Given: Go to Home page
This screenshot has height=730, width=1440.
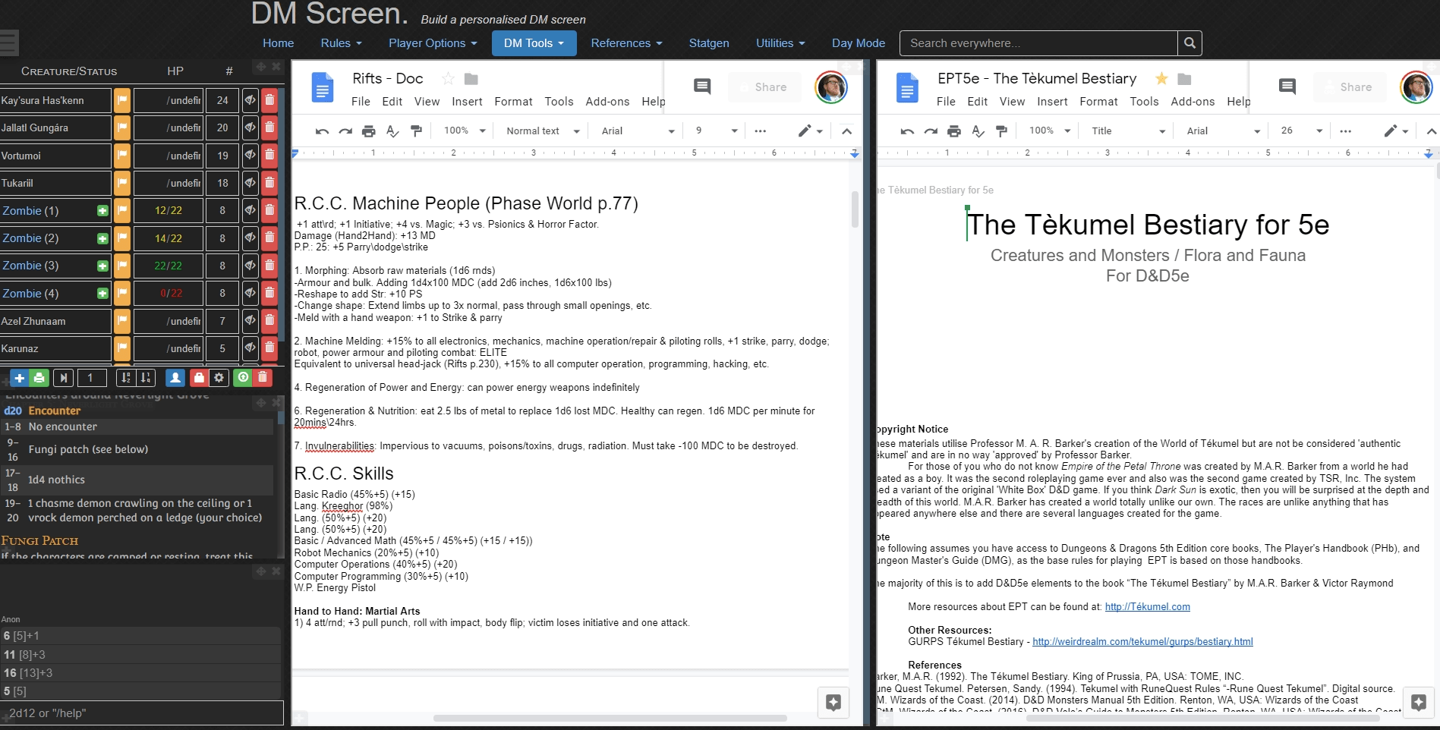Looking at the screenshot, I should pos(278,43).
